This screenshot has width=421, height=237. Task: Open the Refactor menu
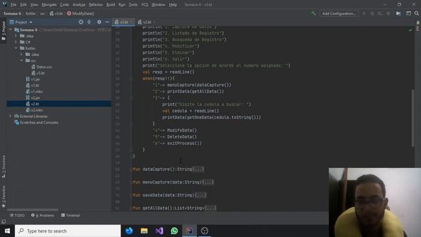[x=95, y=5]
